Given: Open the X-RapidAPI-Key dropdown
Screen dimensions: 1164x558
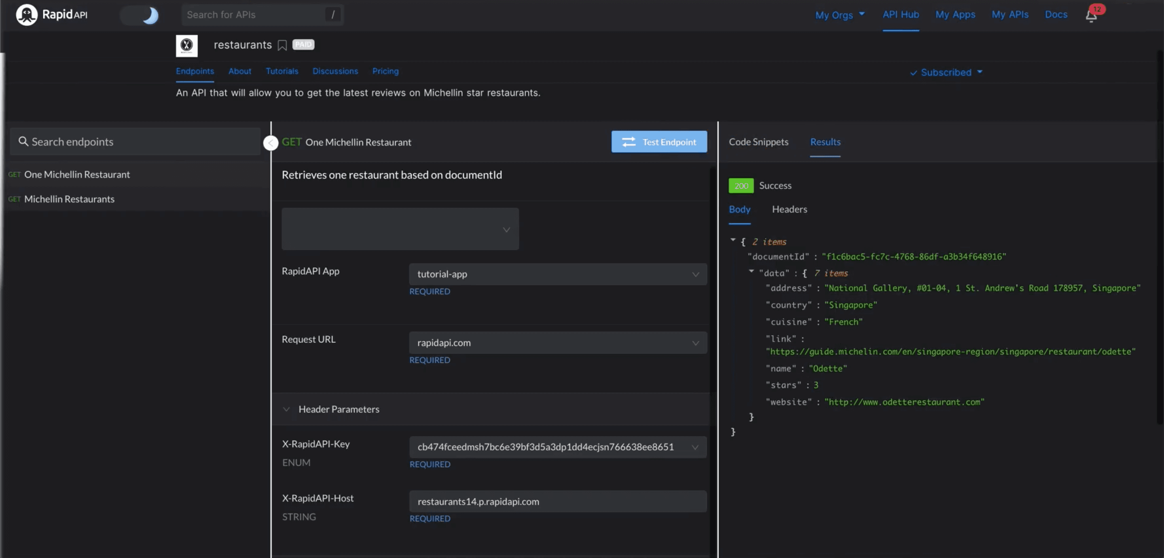Looking at the screenshot, I should (558, 447).
